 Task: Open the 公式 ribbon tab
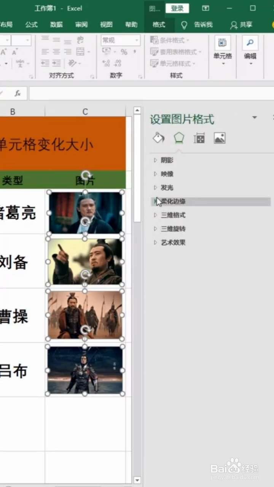[x=32, y=25]
